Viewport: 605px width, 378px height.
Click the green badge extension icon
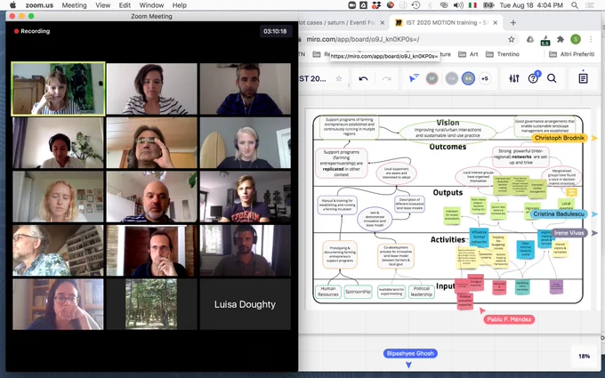pos(545,40)
